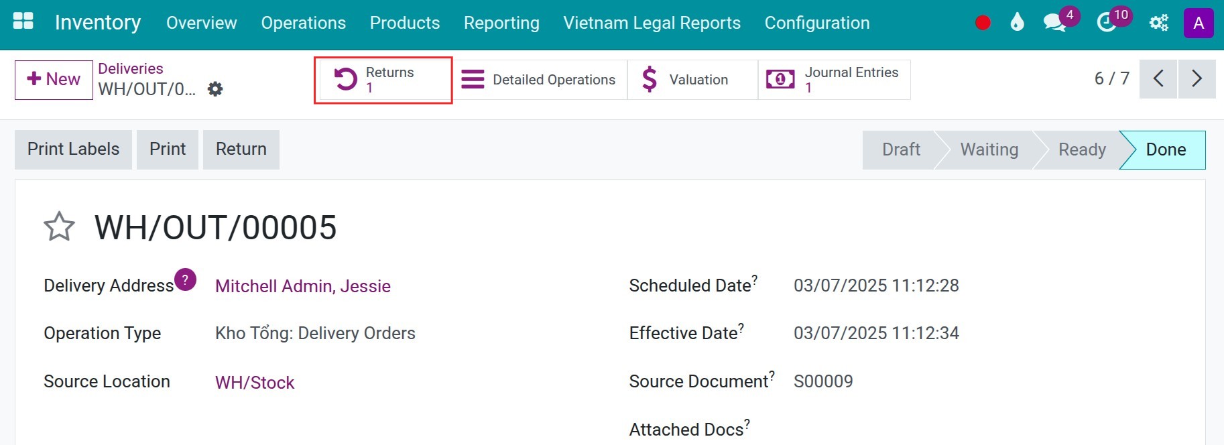Viewport: 1224px width, 445px height.
Task: Go to next record arrow
Action: tap(1197, 79)
